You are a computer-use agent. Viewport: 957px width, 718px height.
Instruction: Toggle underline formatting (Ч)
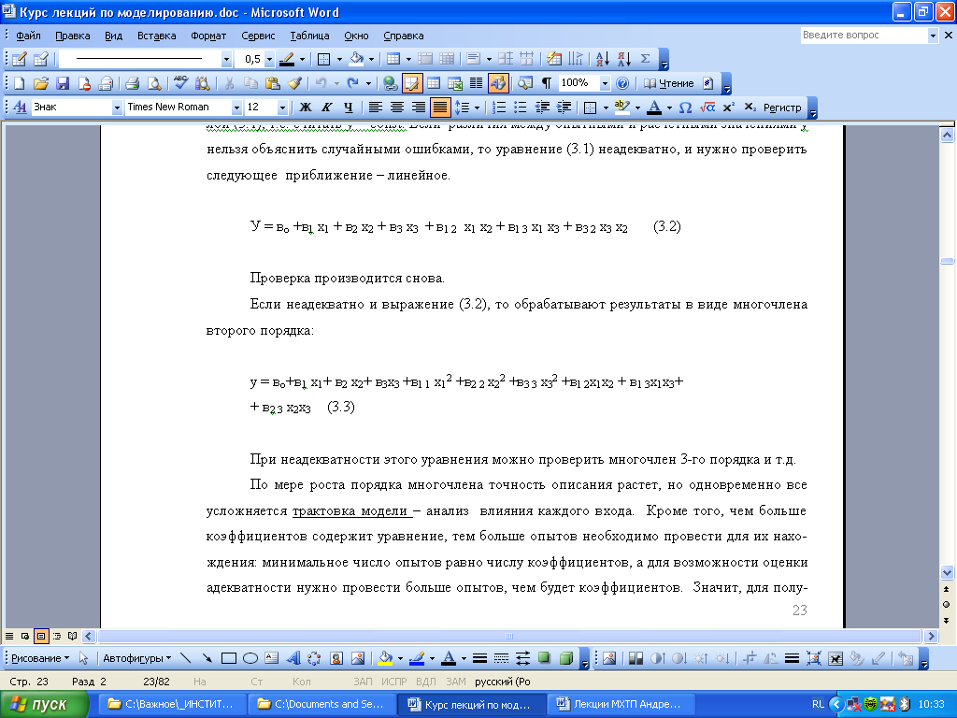348,108
